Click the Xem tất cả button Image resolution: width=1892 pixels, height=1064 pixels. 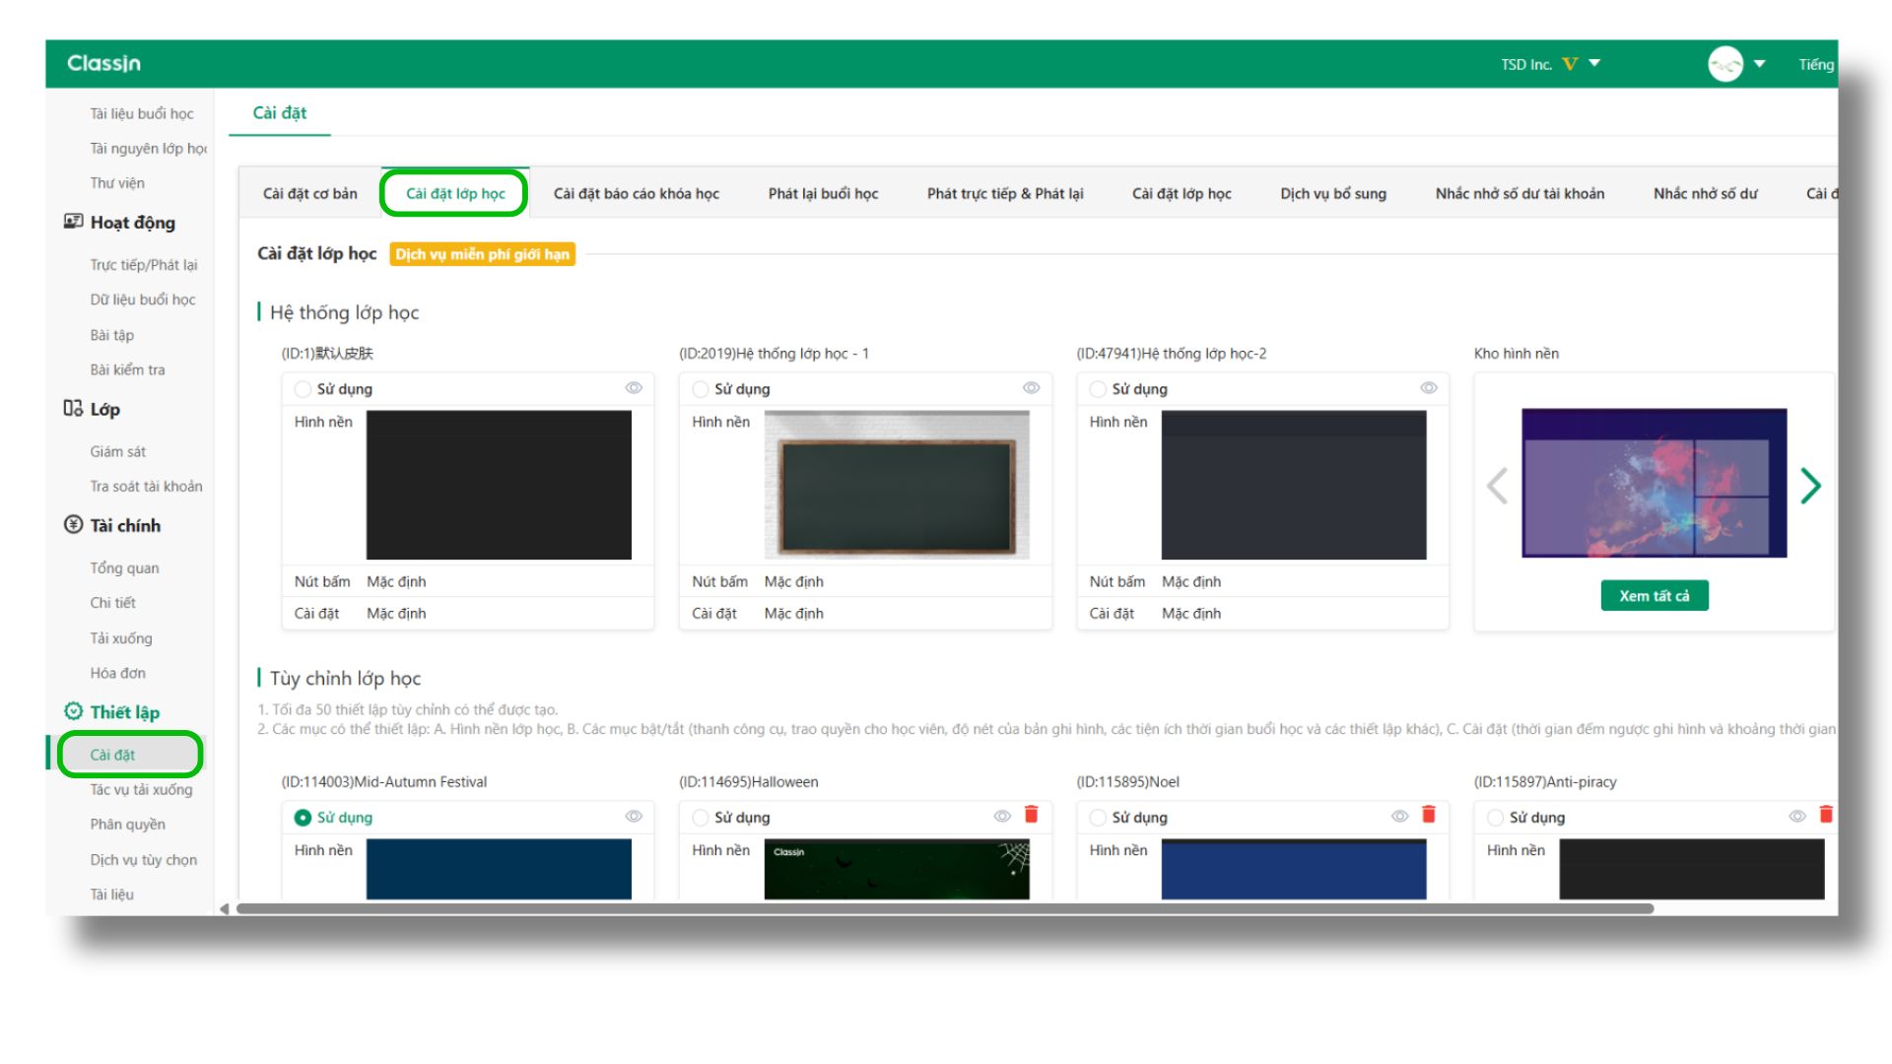(x=1654, y=596)
